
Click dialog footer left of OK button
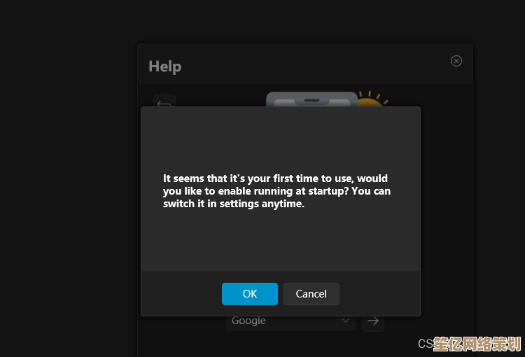tap(182, 294)
